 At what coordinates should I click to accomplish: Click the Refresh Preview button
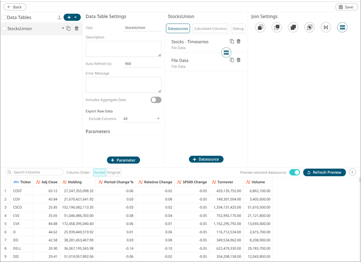324,173
